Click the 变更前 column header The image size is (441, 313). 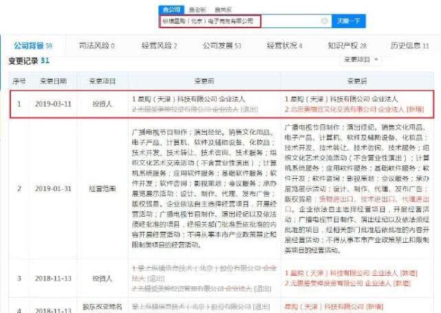[x=204, y=81]
